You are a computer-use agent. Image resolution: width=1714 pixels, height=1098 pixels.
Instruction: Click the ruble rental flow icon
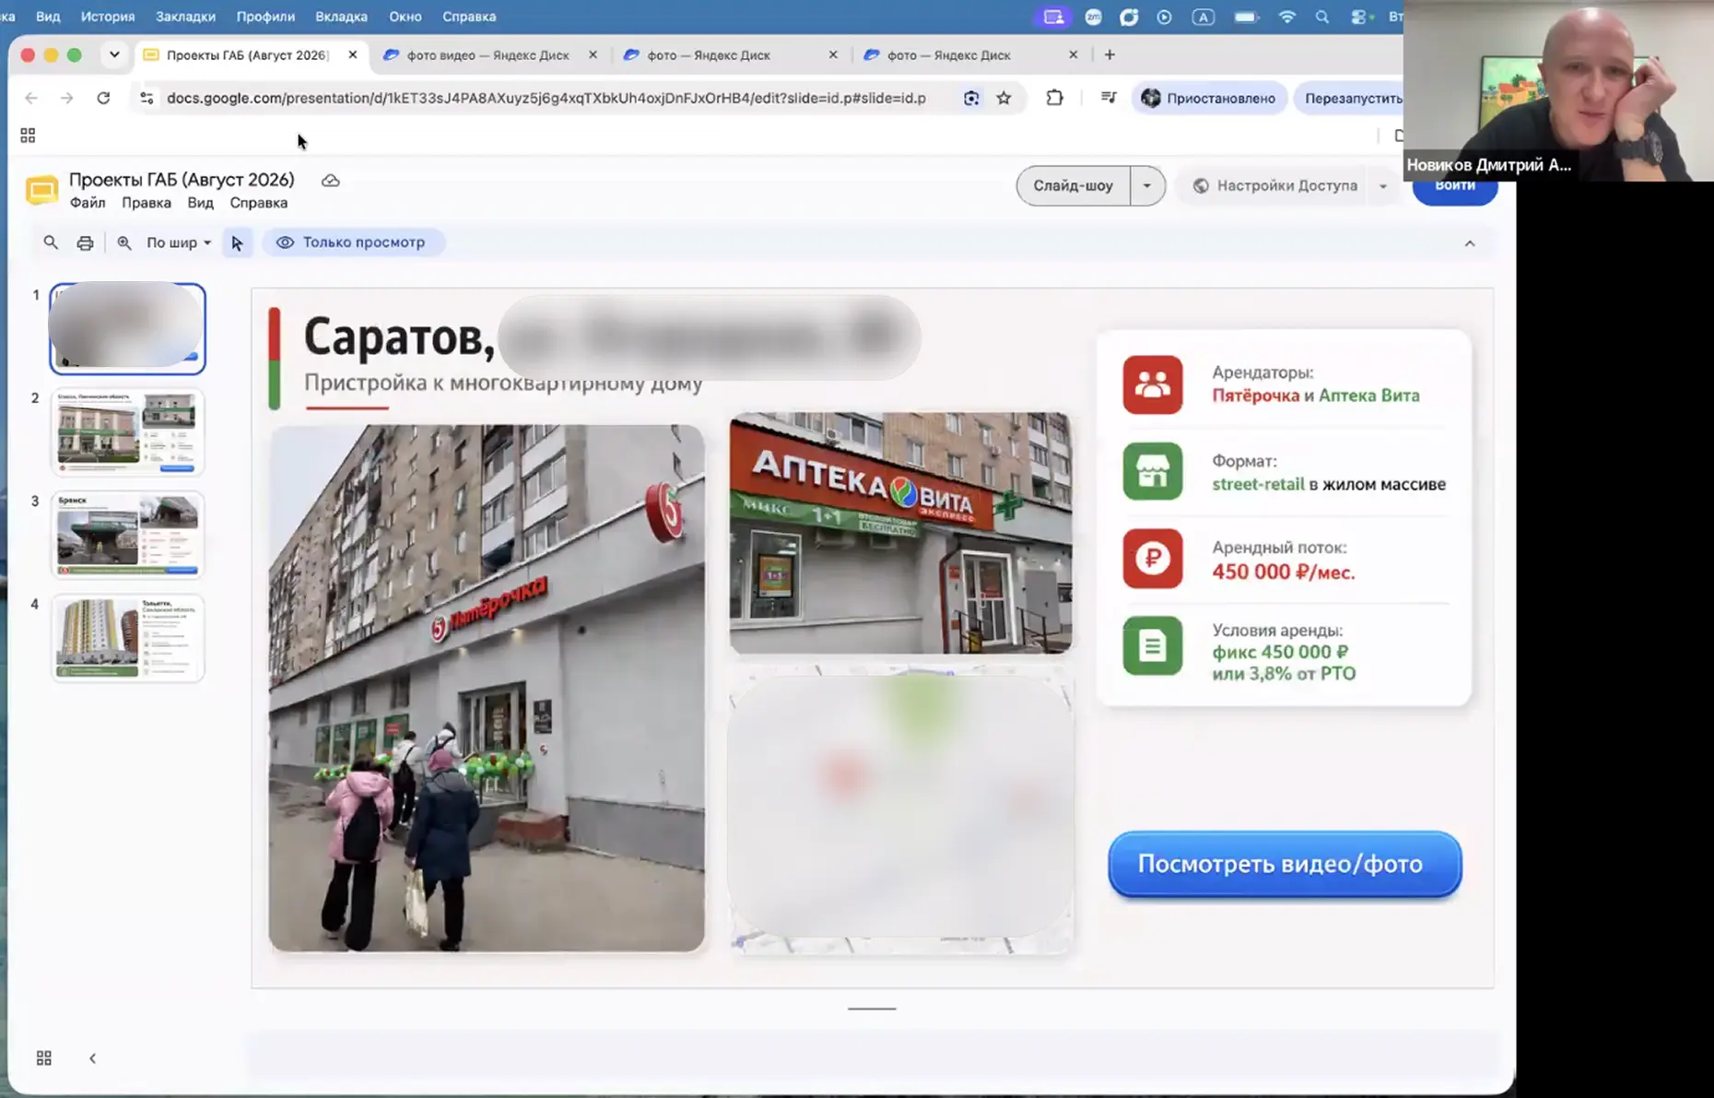pos(1153,558)
